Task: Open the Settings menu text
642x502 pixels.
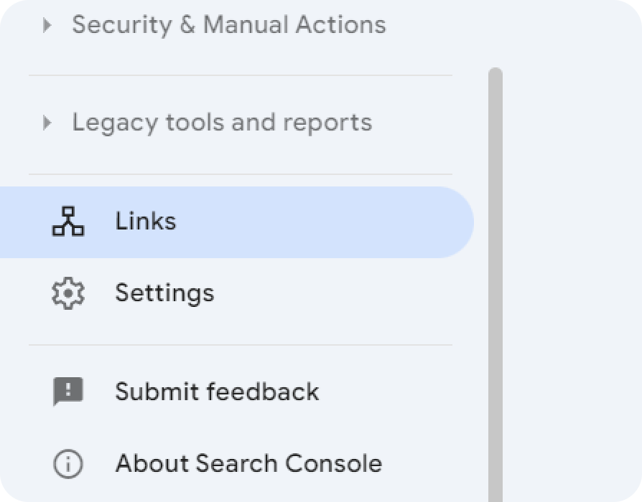Action: pyautogui.click(x=164, y=293)
